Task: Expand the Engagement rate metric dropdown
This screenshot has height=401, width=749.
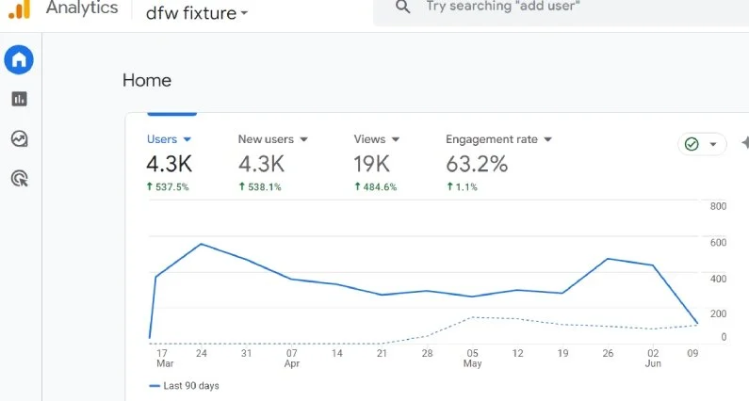Action: coord(548,139)
